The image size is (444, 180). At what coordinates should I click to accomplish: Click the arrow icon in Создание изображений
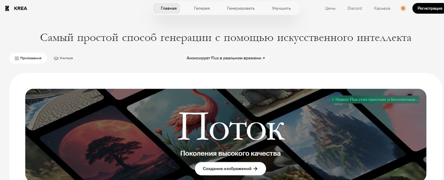pos(255,169)
